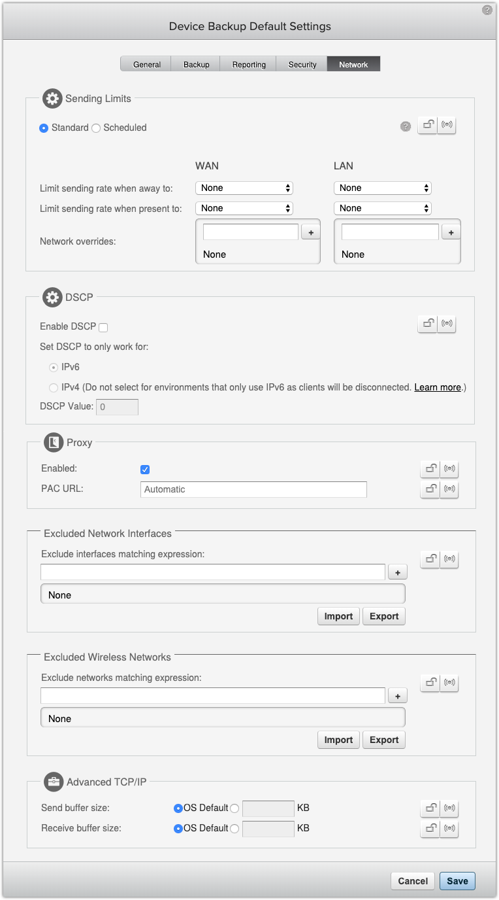
Task: Enable the DSCP checkbox
Action: [x=103, y=326]
